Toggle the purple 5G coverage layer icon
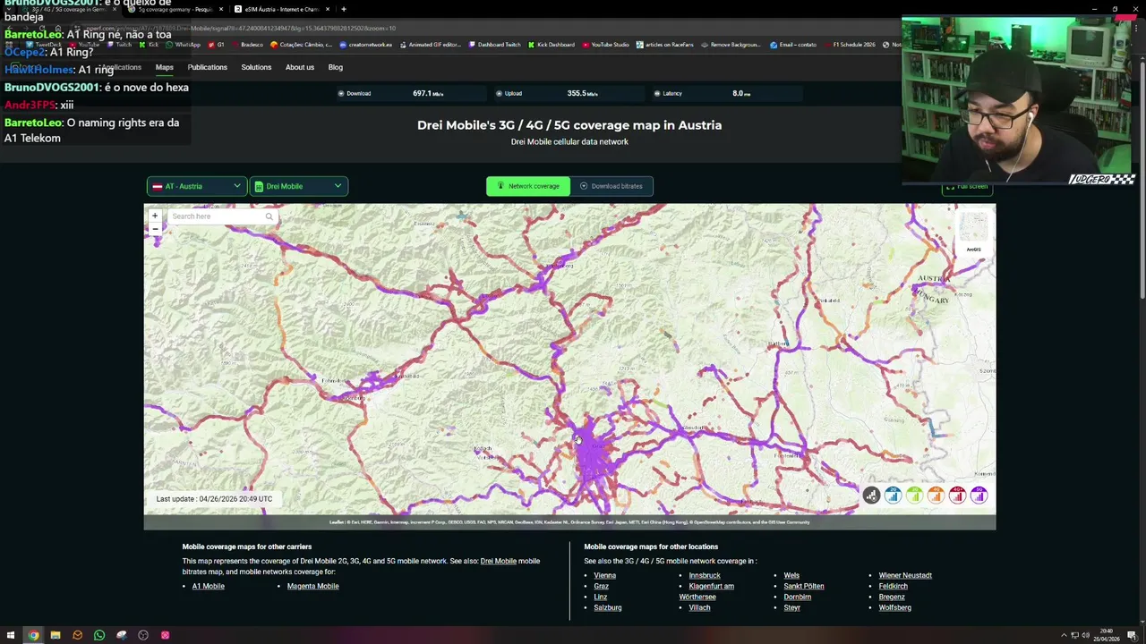The width and height of the screenshot is (1146, 644). pos(979,496)
